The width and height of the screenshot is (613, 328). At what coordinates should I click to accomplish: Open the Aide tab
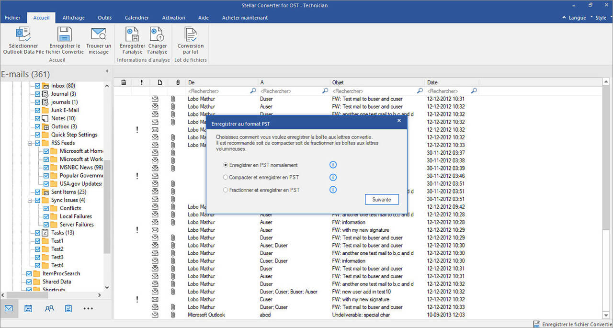203,18
